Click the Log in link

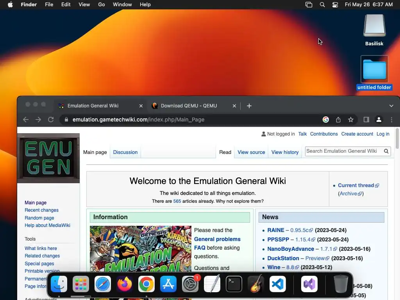383,134
